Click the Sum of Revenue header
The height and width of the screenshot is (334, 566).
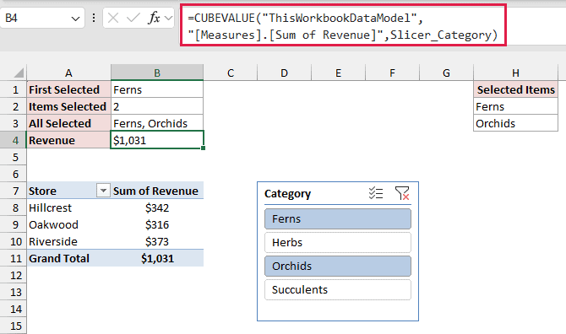[157, 191]
